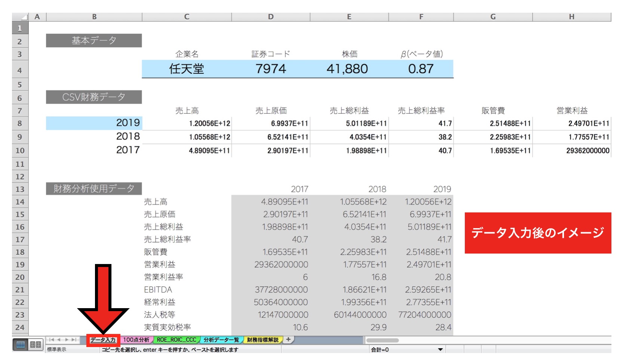Screen dimensions: 626x362
Task: Select column D header
Action: [x=271, y=17]
